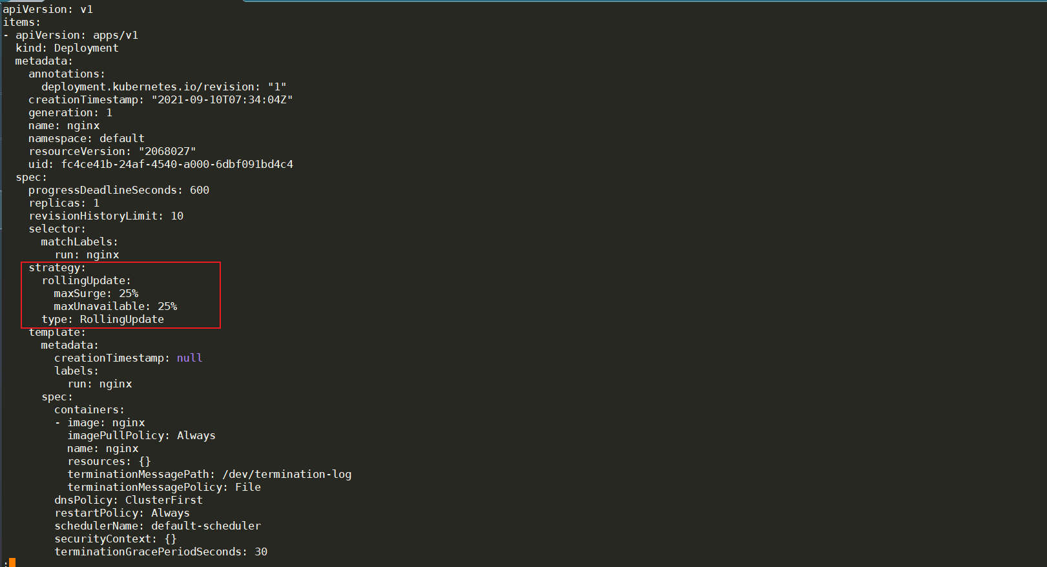The image size is (1047, 567).
Task: Place cursor on replicas: 1
Action: coord(64,203)
